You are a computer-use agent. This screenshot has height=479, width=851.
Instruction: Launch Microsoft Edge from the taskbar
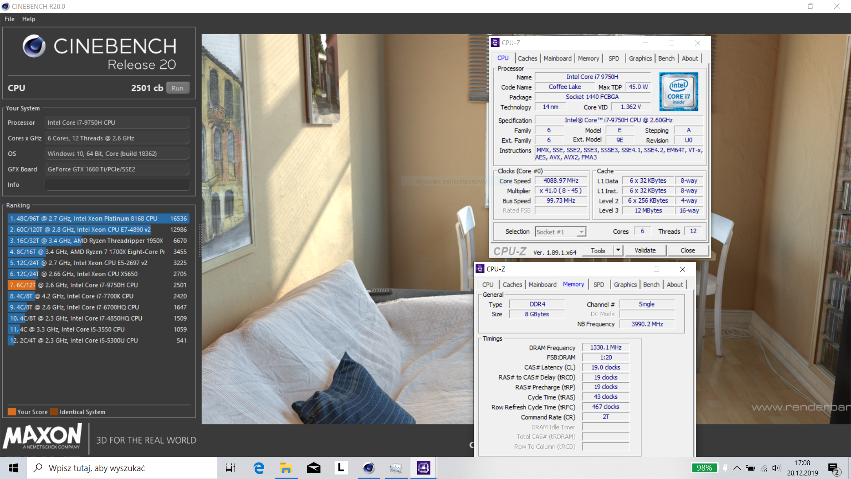(x=258, y=468)
